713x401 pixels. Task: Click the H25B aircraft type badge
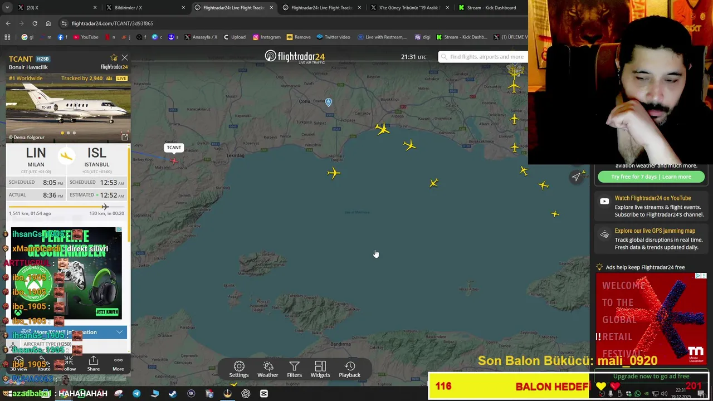pyautogui.click(x=42, y=59)
